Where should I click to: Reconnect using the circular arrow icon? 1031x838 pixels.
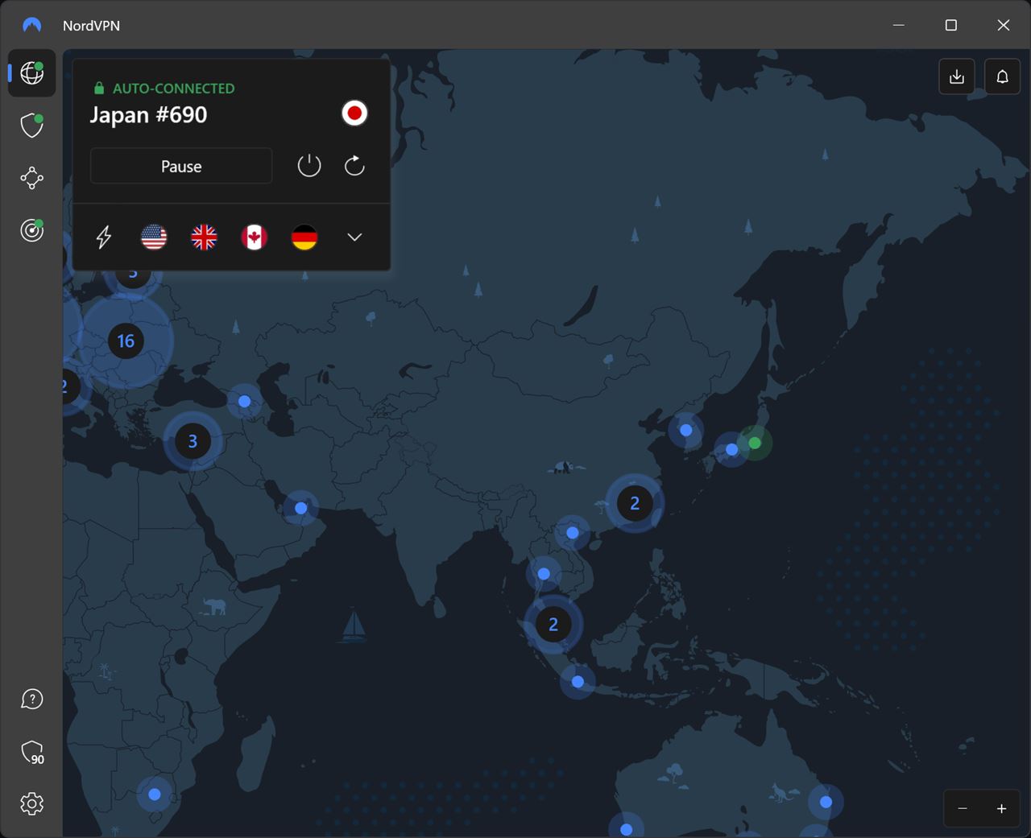coord(354,166)
